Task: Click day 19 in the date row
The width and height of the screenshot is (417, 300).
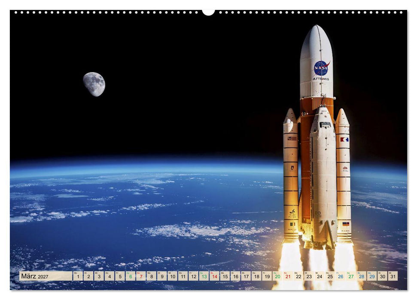Action: [x=267, y=276]
